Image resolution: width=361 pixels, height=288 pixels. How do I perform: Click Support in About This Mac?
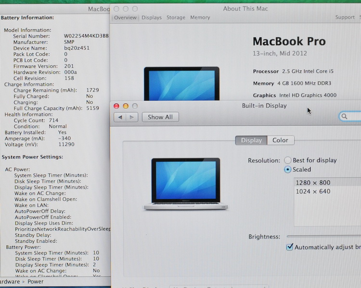point(345,17)
